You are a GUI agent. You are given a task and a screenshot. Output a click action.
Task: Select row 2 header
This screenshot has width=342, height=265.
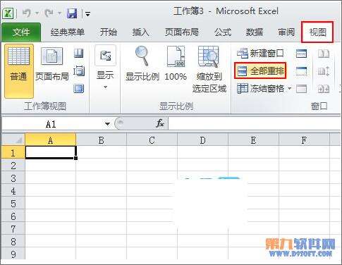[13, 166]
